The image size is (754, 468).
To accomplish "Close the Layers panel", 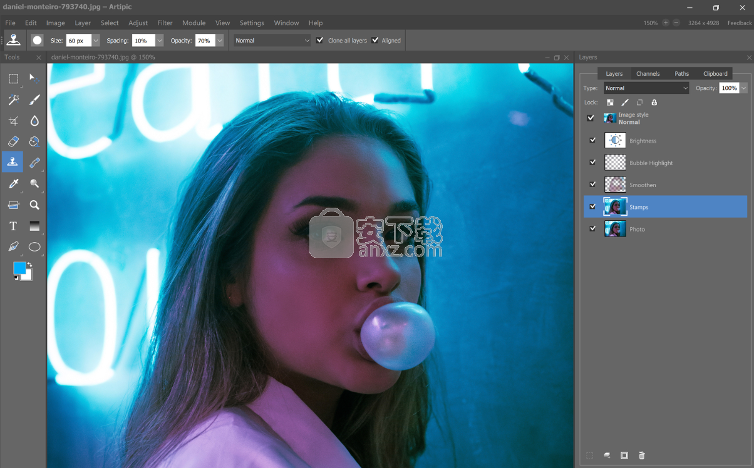I will 749,58.
